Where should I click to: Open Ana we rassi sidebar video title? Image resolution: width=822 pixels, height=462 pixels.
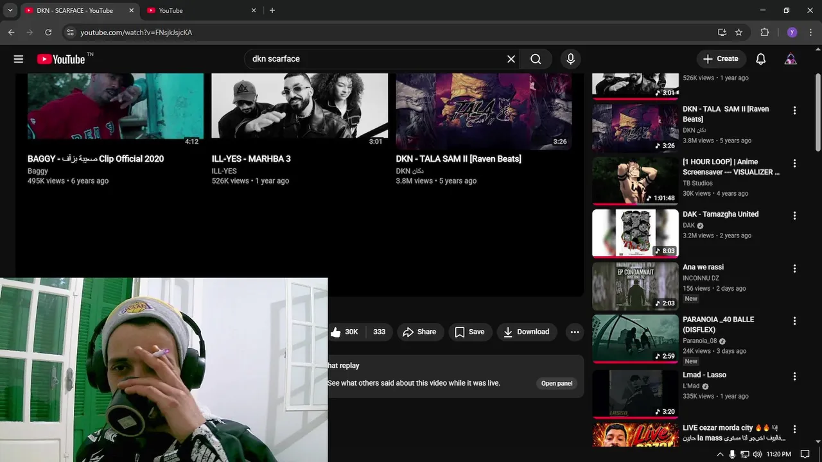click(x=703, y=267)
